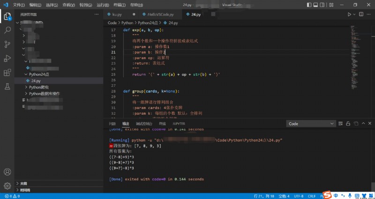The height and width of the screenshot is (199, 375).
Task: Toggle Sogou Chinese/English mode 中
Action: click(336, 195)
